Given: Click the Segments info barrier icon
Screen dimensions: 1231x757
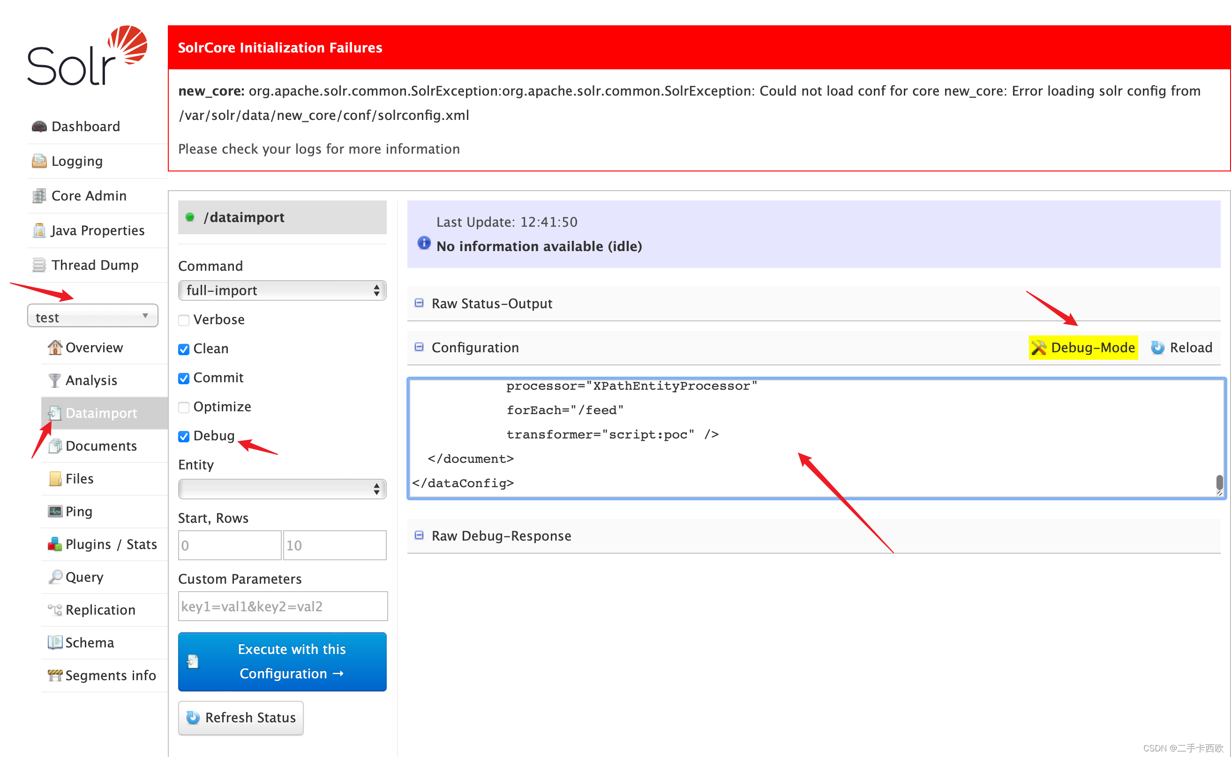Looking at the screenshot, I should point(54,675).
